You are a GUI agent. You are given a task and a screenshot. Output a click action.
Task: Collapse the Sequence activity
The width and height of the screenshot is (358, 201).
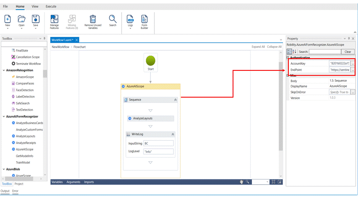click(x=175, y=100)
